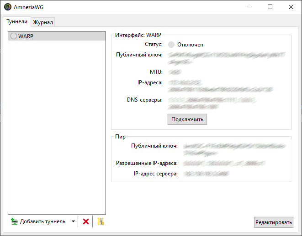The image size is (302, 236).
Task: Click the Редактировать button
Action: tap(274, 222)
